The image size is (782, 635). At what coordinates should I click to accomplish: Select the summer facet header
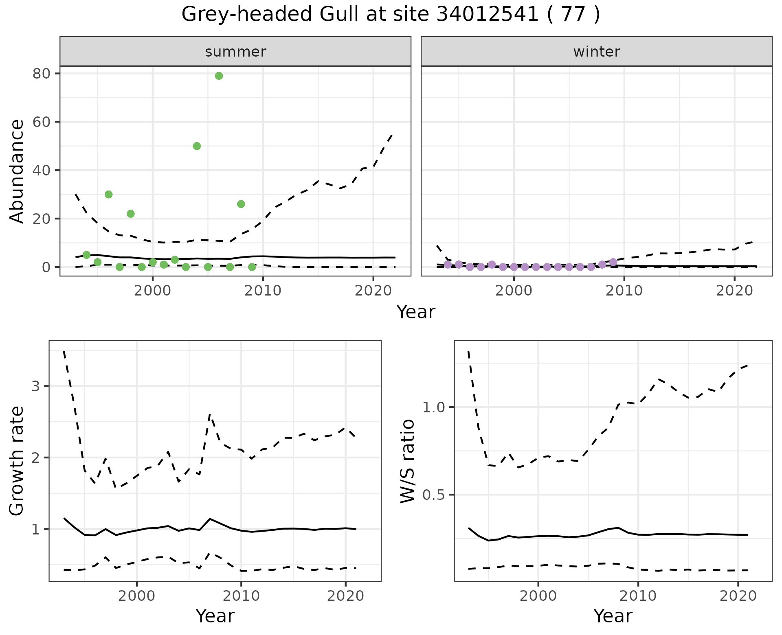point(235,52)
